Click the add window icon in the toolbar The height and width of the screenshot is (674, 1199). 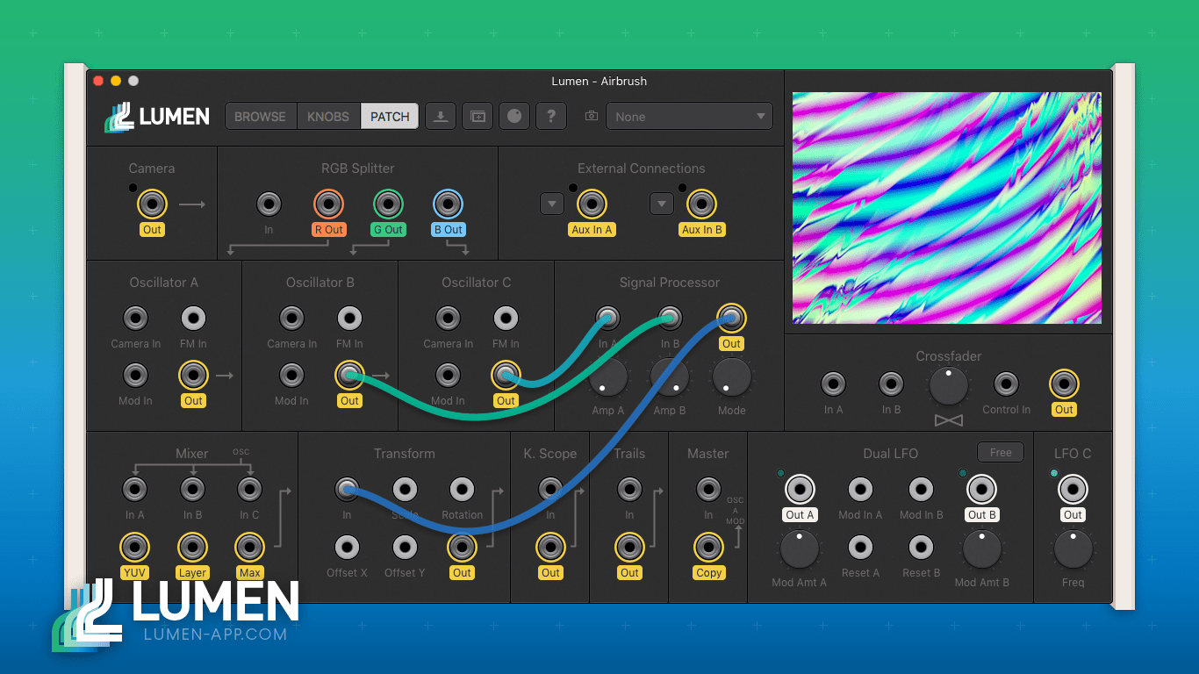pyautogui.click(x=477, y=115)
